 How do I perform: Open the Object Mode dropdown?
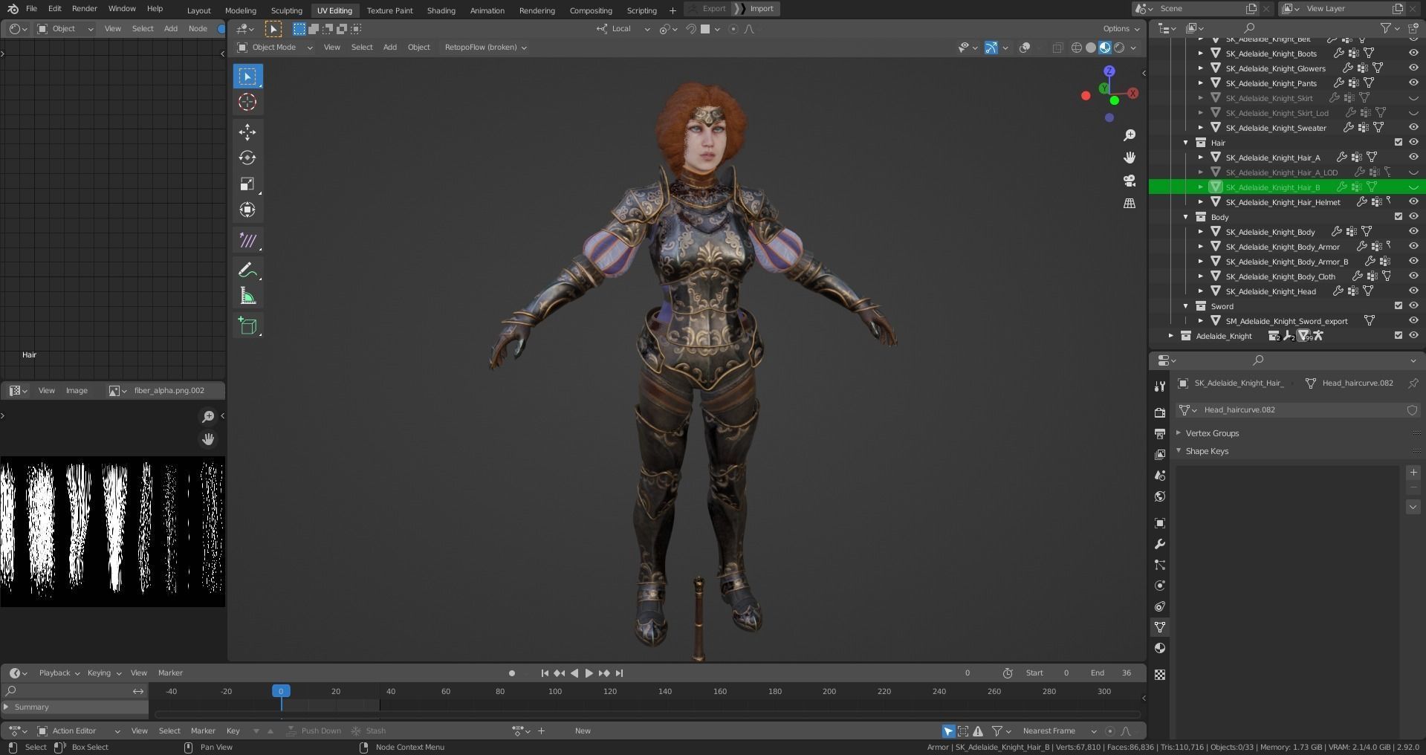(274, 47)
